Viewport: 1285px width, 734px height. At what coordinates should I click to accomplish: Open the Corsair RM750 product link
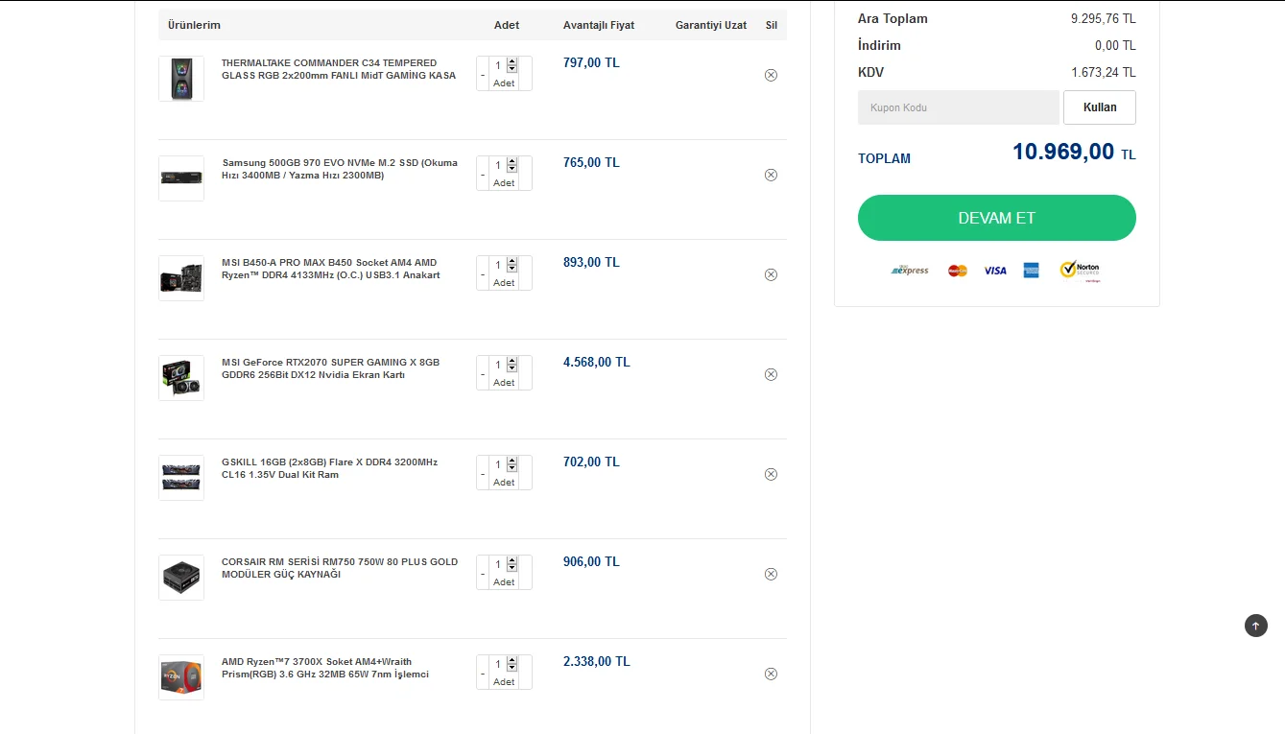pyautogui.click(x=339, y=568)
